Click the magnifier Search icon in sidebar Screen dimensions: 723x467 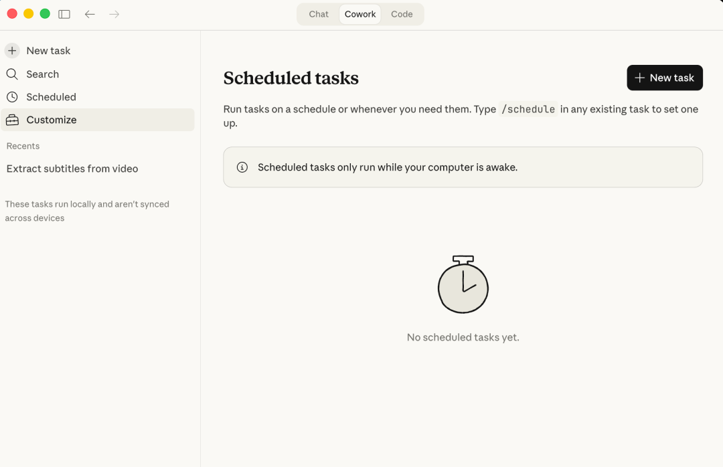12,74
